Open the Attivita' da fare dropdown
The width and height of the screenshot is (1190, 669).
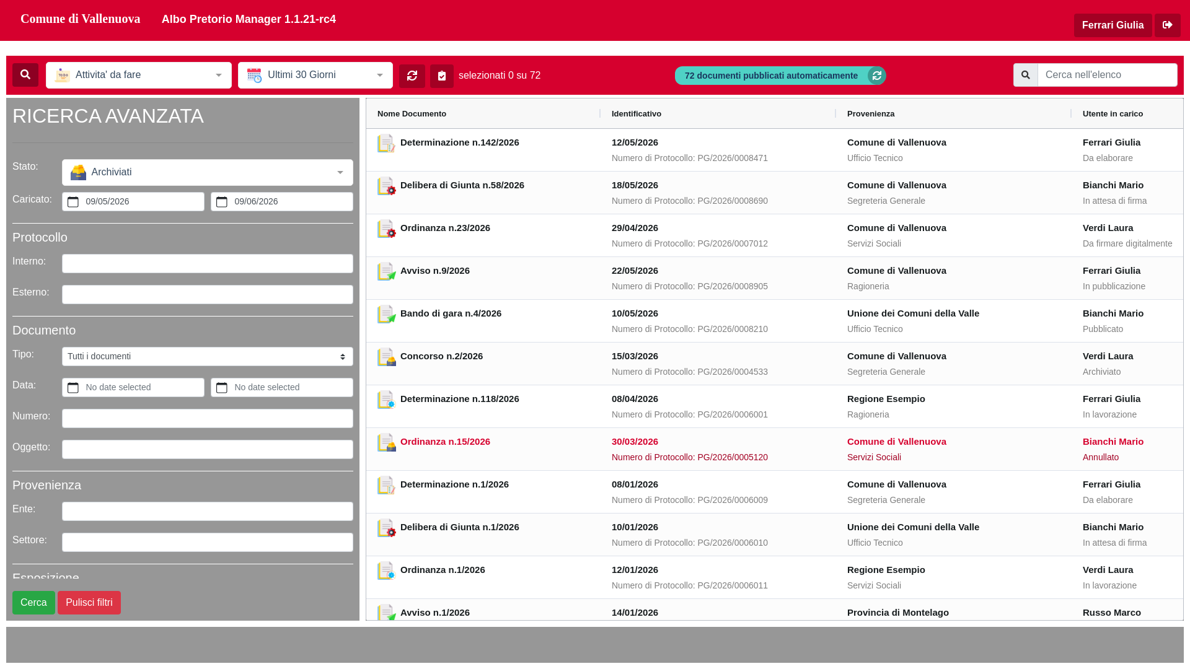point(139,75)
